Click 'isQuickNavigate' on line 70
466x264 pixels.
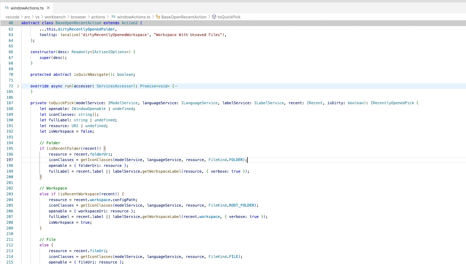(91, 74)
